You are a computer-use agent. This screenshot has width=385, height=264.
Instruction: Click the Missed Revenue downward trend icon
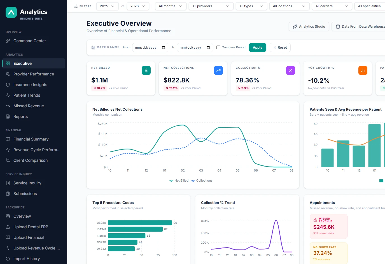pyautogui.click(x=8, y=106)
